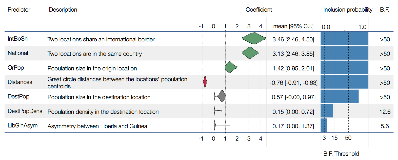
Task: Click the OrPop green violin plot
Action: (231, 67)
